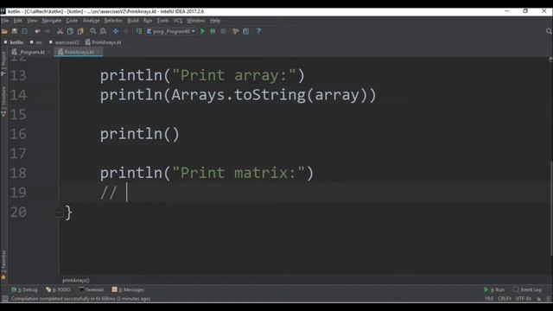Open the Terminal tool window

coord(92,290)
